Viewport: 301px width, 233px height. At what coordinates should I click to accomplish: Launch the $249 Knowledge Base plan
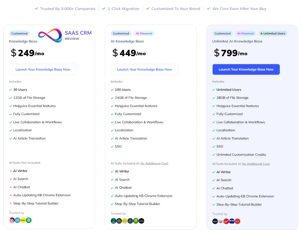43,69
